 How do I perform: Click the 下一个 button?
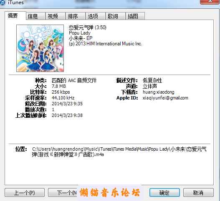click(63, 193)
